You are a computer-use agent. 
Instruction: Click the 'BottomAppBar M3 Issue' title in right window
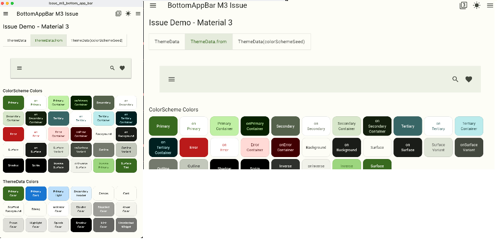point(208,5)
